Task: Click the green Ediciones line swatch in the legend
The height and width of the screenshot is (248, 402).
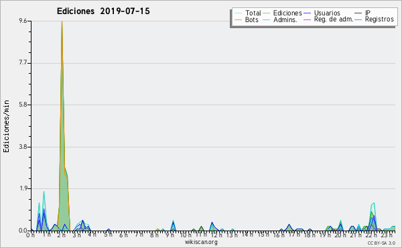Action: point(267,13)
